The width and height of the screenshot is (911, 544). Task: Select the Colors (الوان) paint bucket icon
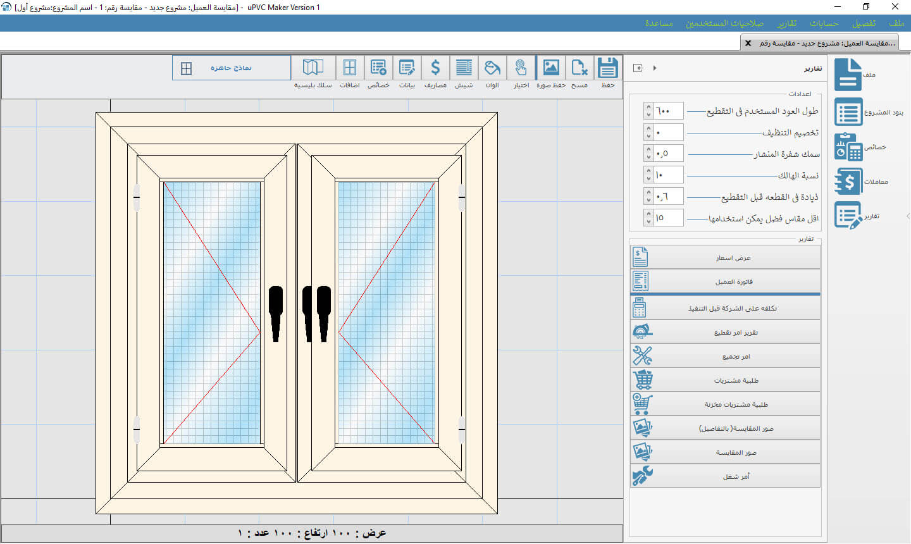point(492,68)
